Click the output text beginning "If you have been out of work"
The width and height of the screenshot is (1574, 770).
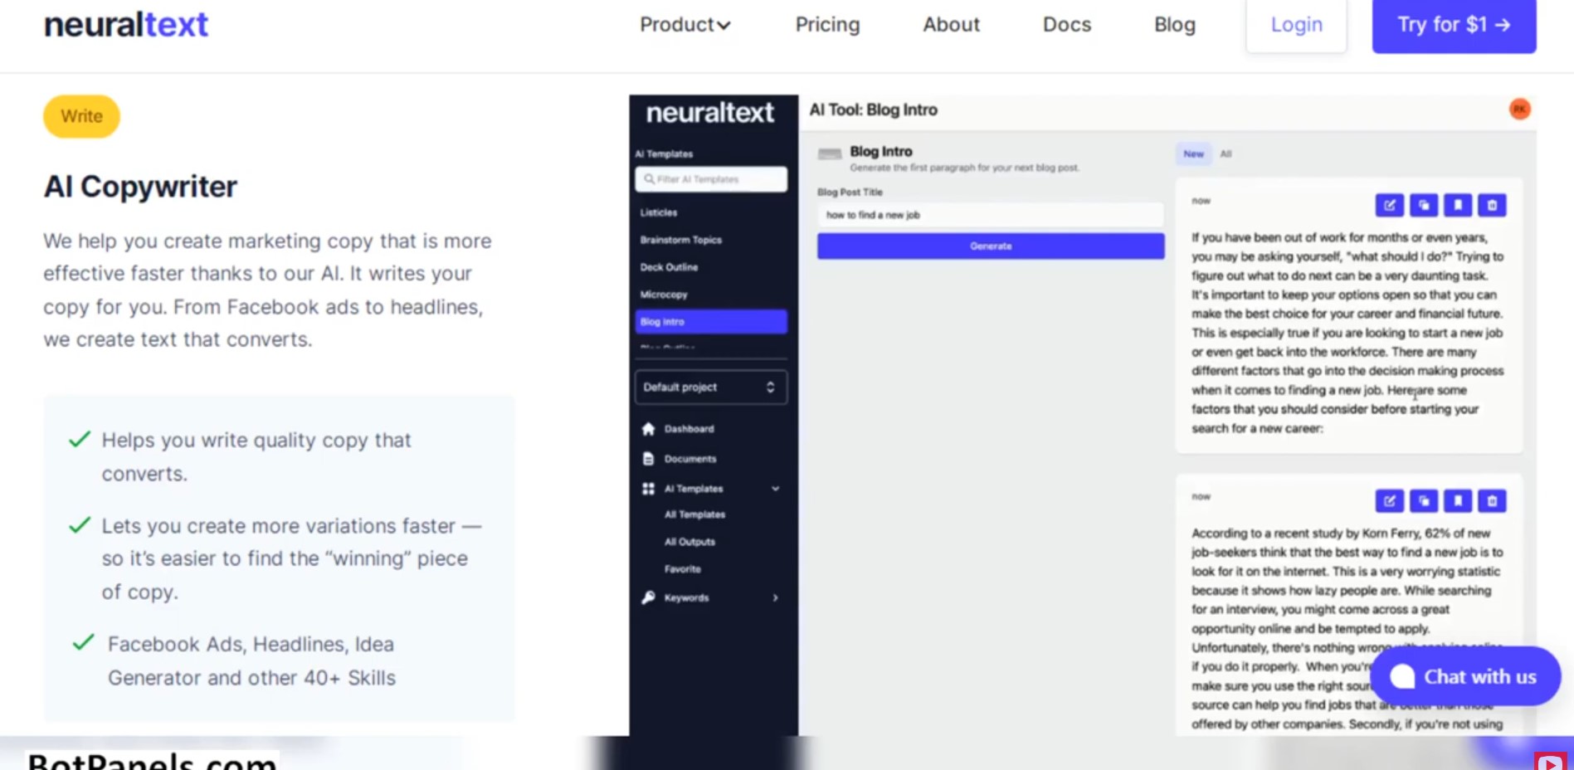[1347, 333]
